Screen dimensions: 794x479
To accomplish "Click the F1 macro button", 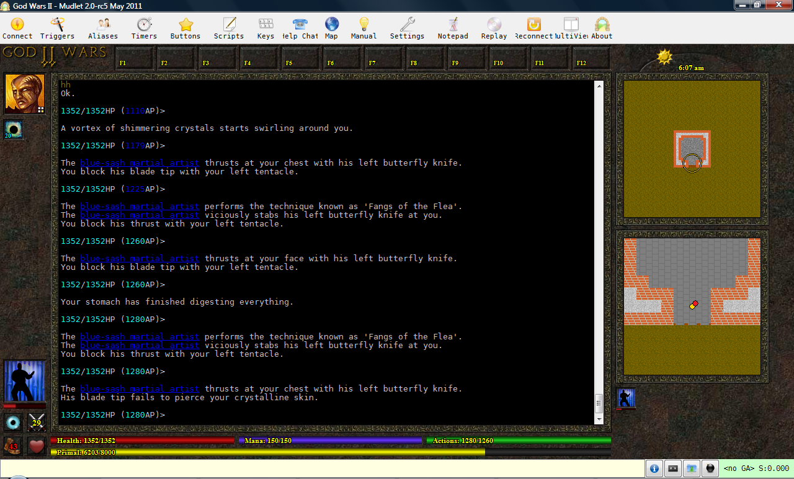I will coord(133,59).
